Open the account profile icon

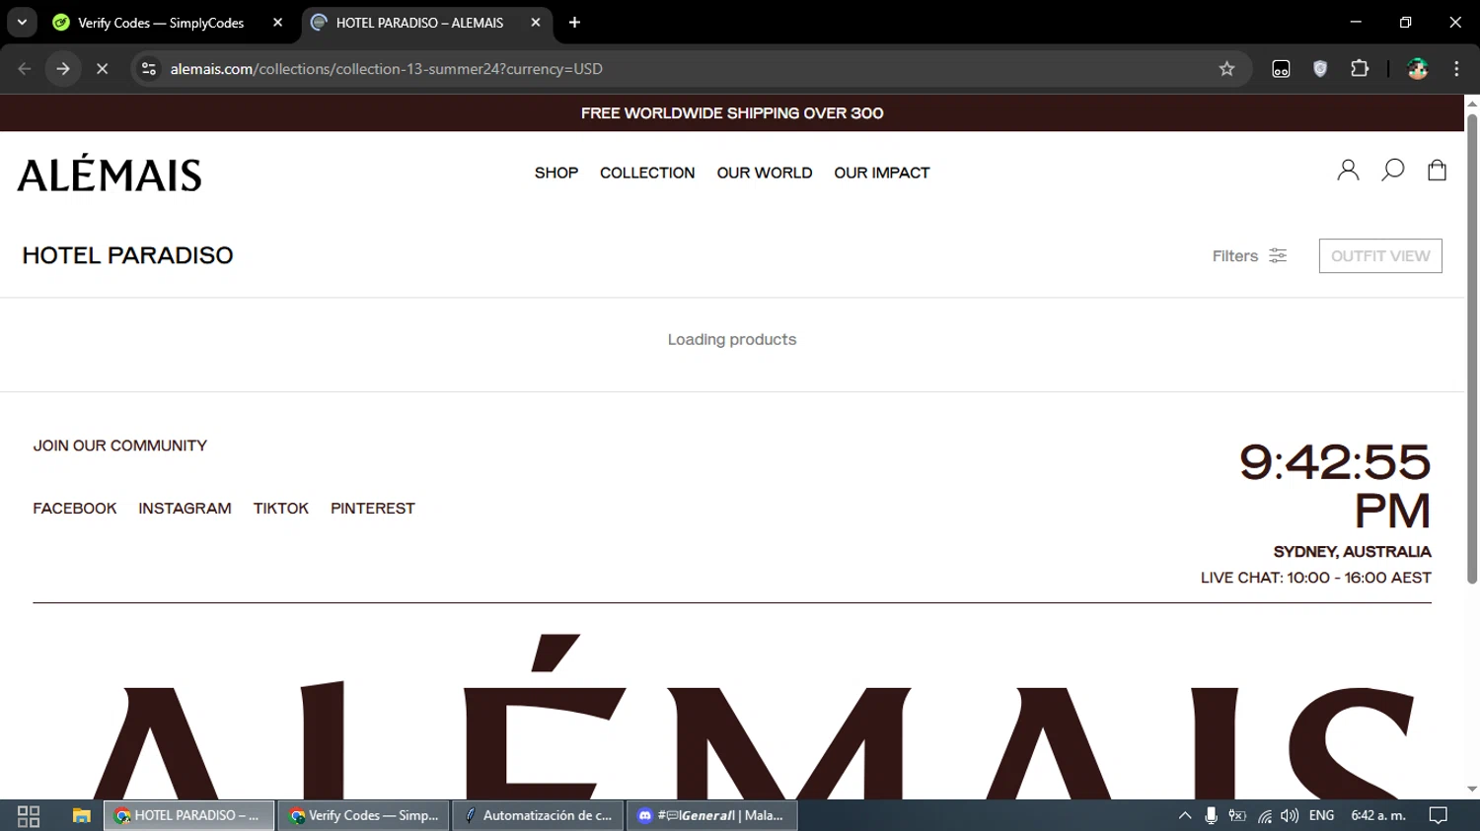pos(1348,171)
